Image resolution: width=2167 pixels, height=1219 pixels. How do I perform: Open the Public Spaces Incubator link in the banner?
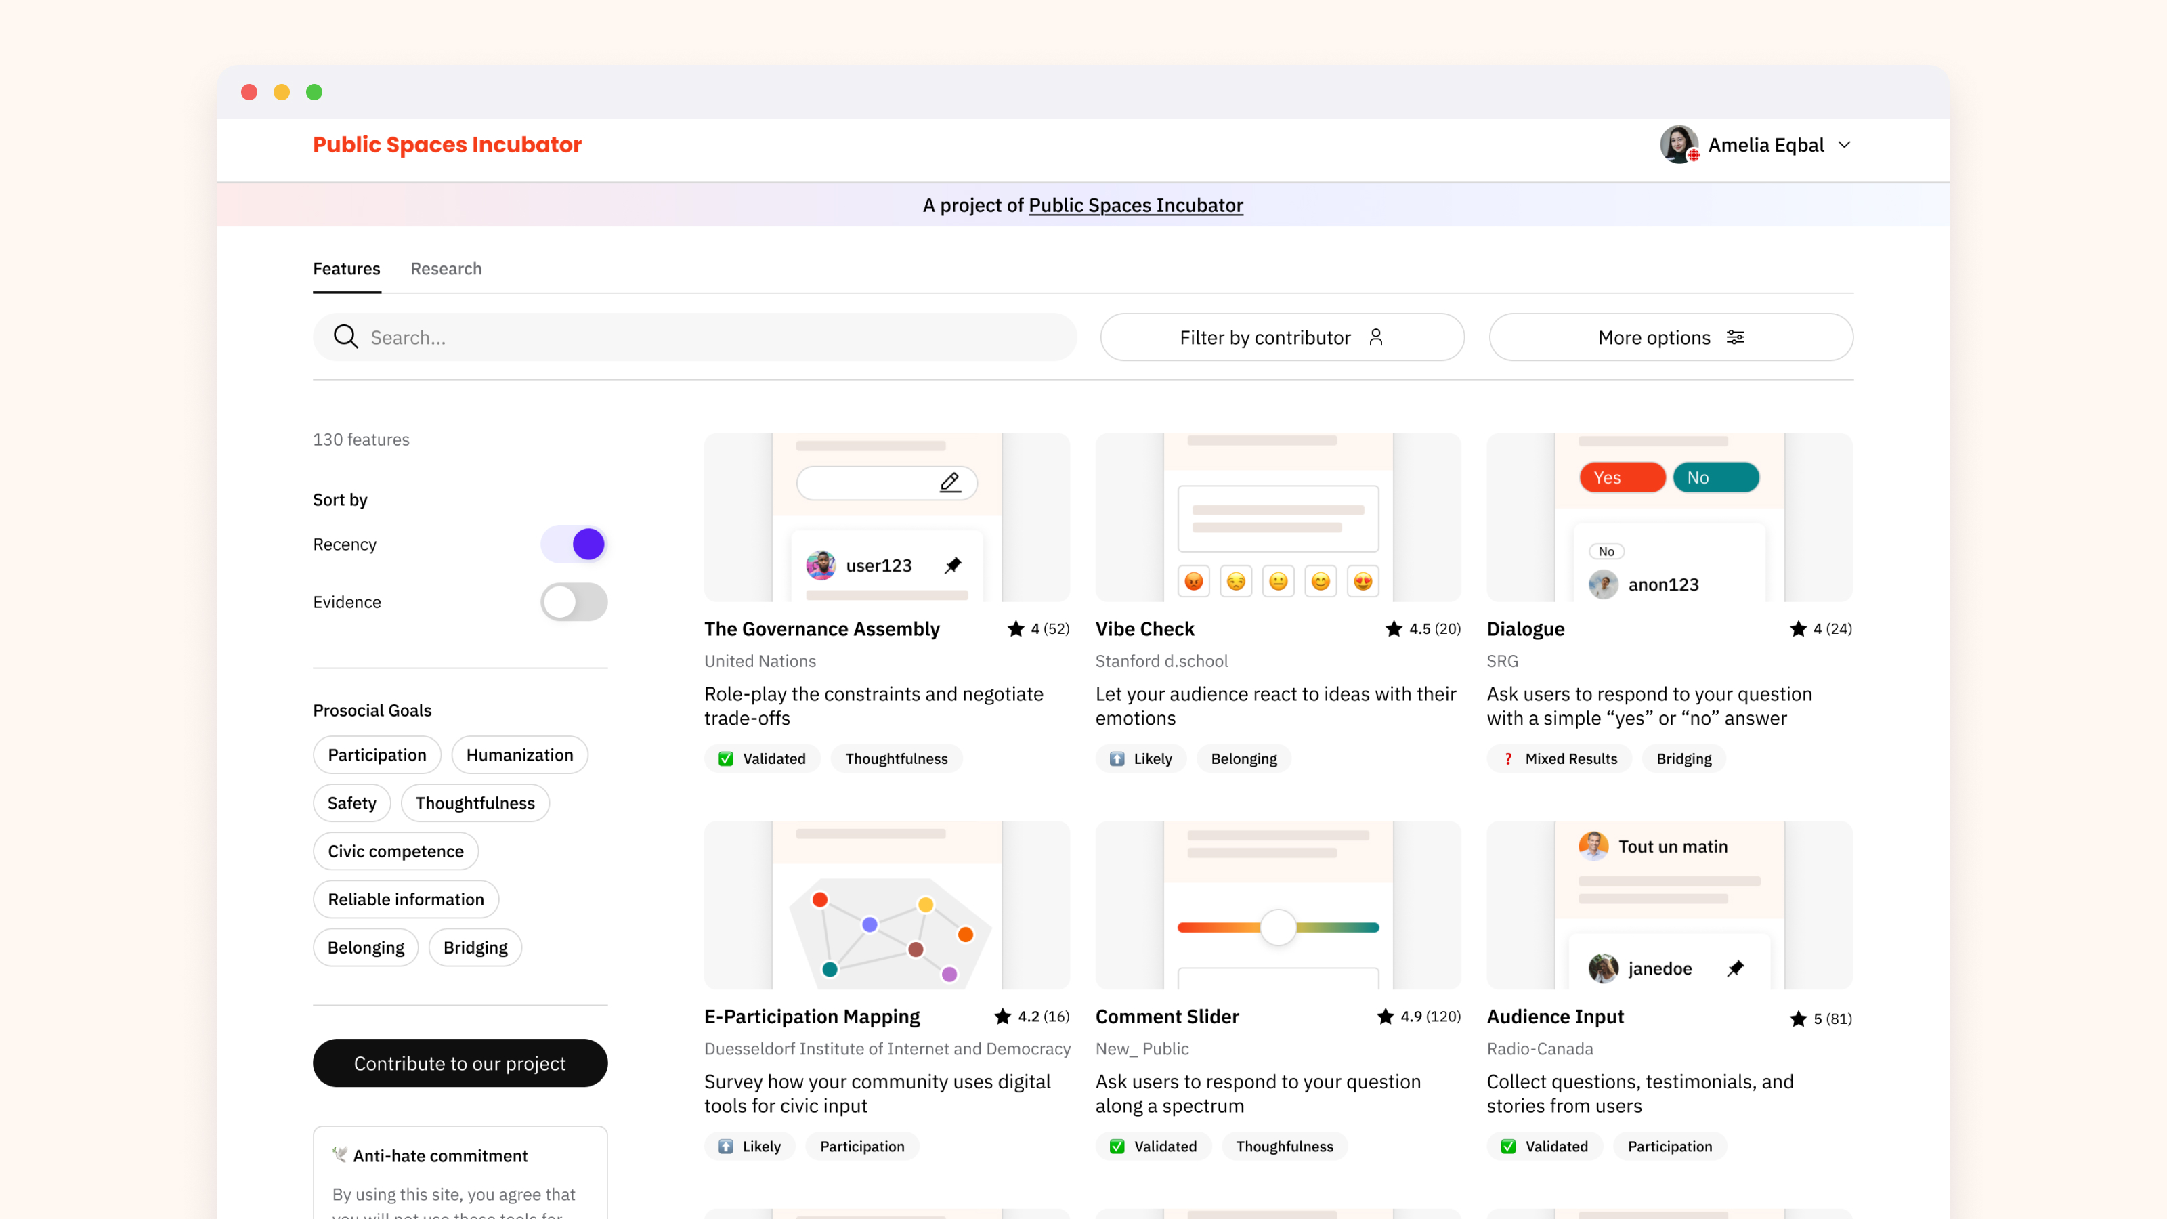point(1136,205)
